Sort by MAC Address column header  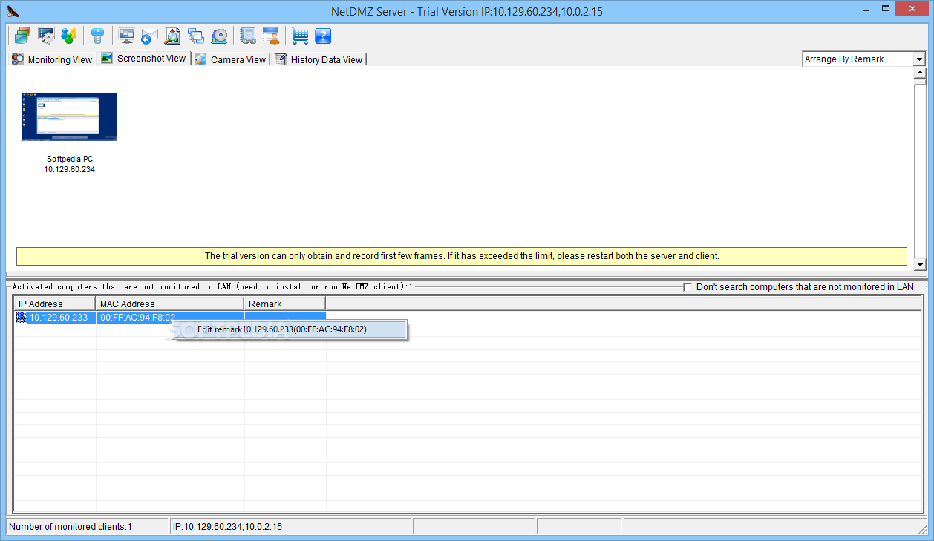(x=170, y=304)
